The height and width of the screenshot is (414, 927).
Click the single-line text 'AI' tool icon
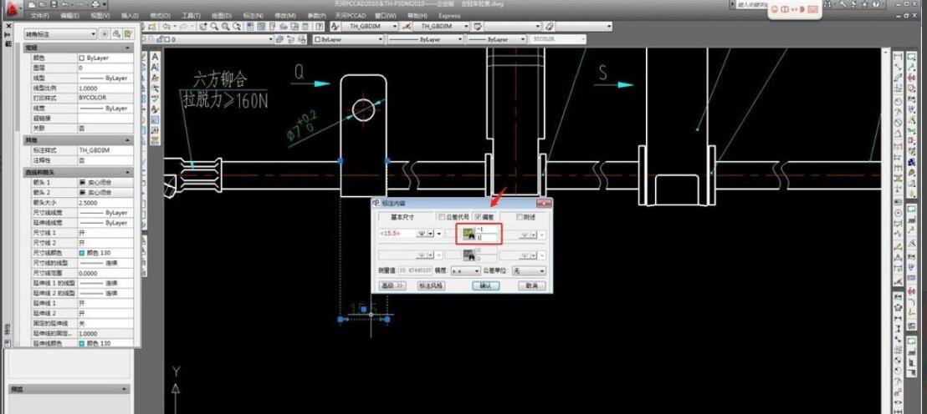tap(155, 68)
